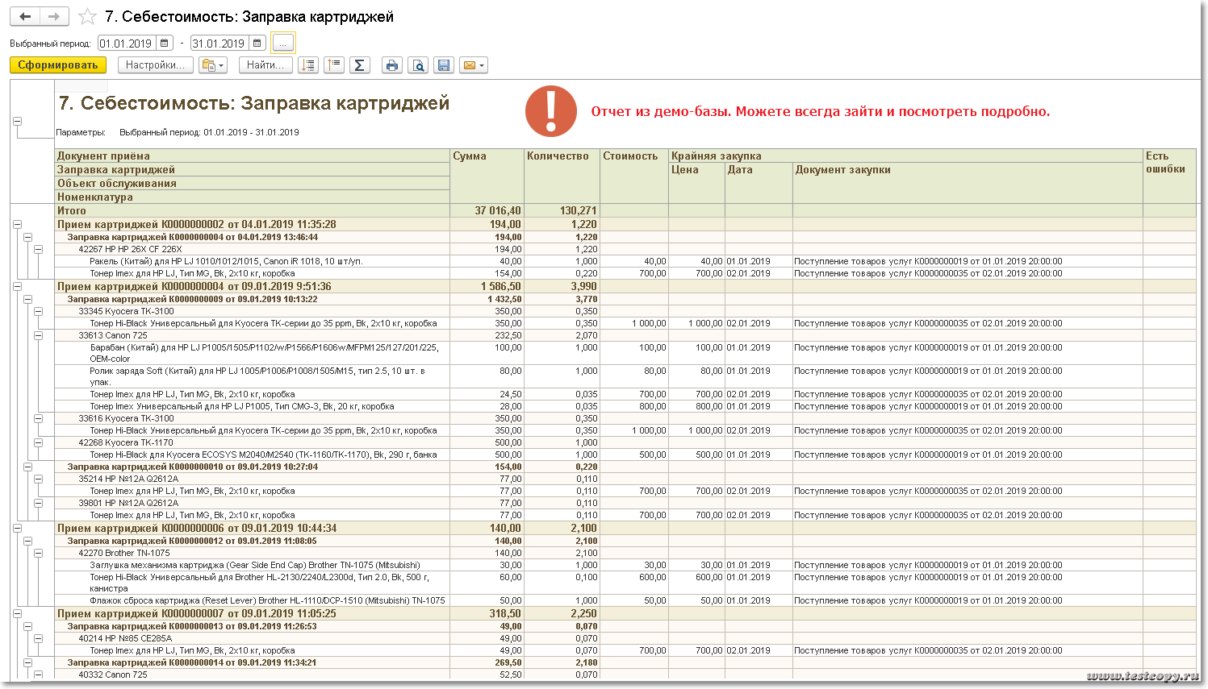Open print preview icon
Screen dimensions: 1208x689
click(418, 65)
